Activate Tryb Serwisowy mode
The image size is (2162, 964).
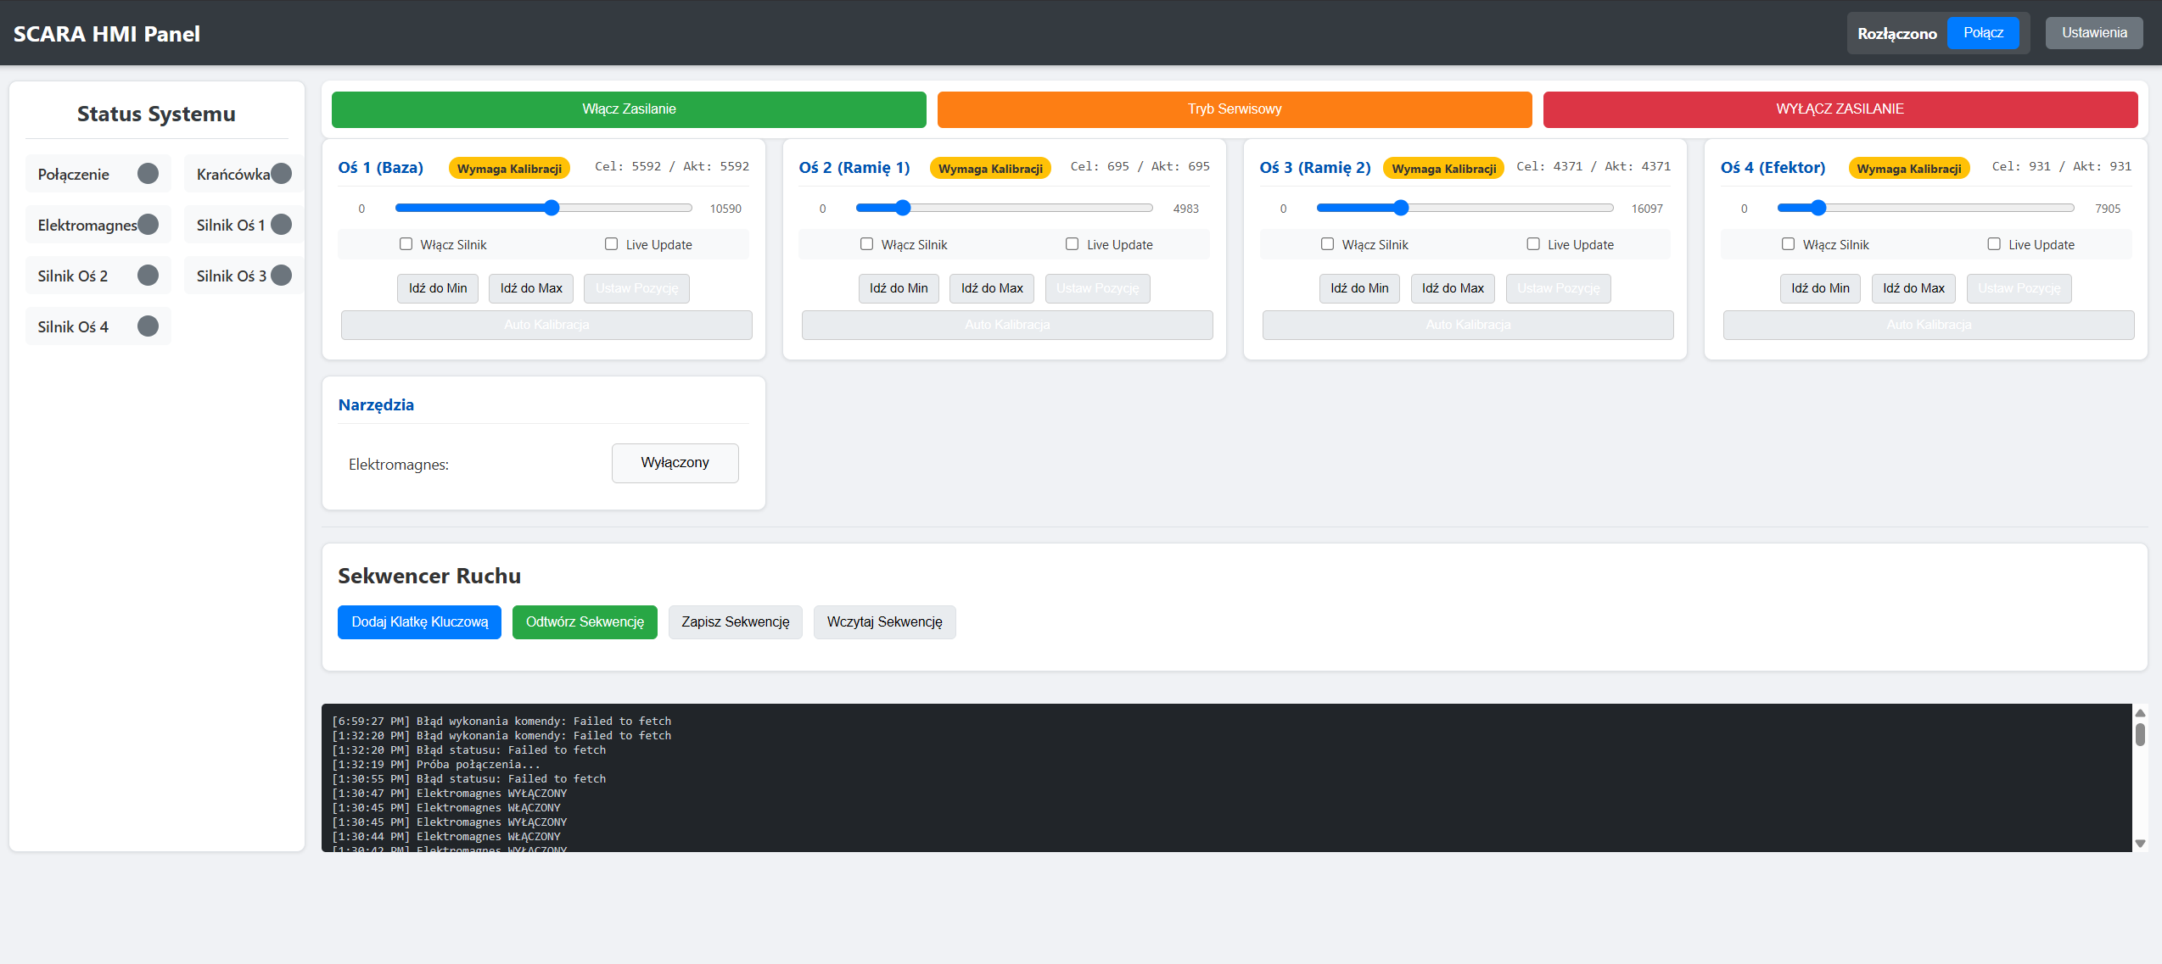coord(1234,109)
